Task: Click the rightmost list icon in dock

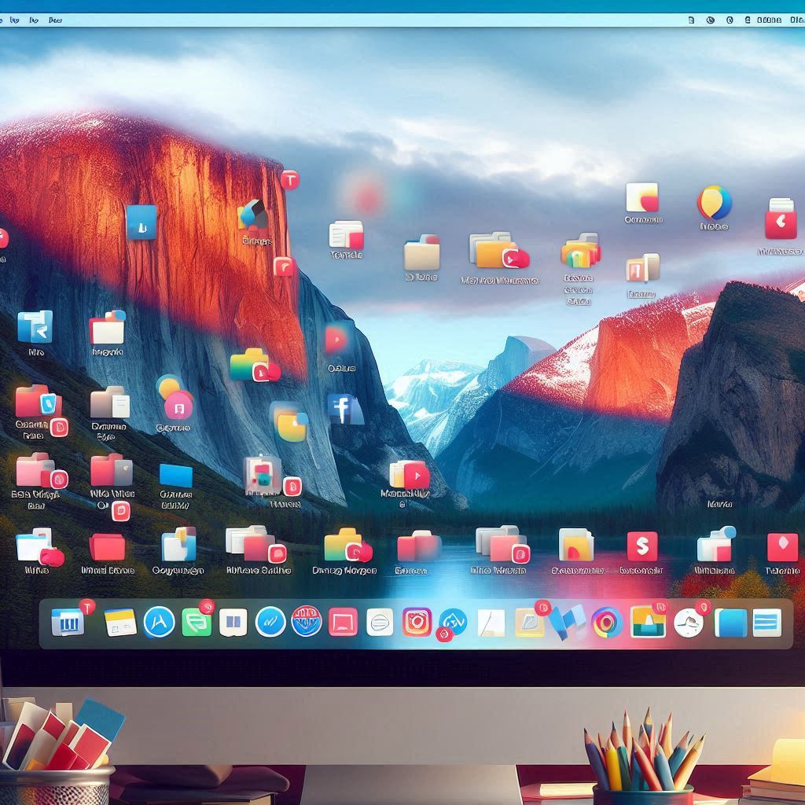Action: (x=766, y=623)
